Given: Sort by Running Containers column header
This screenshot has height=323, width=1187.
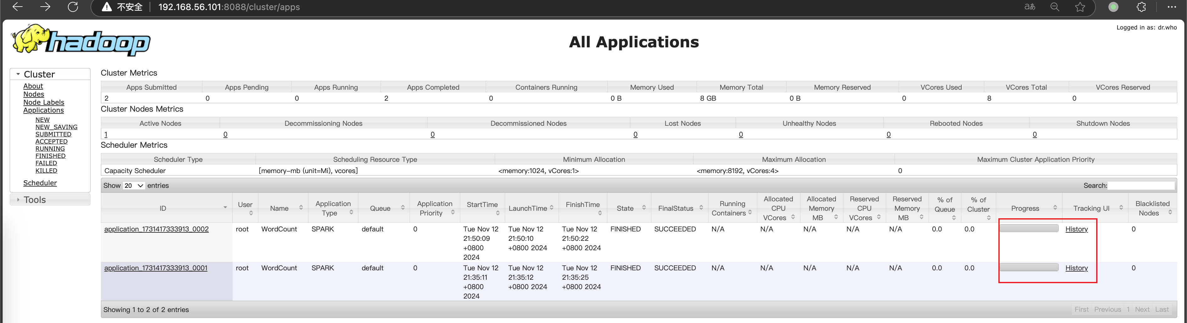Looking at the screenshot, I should point(732,208).
